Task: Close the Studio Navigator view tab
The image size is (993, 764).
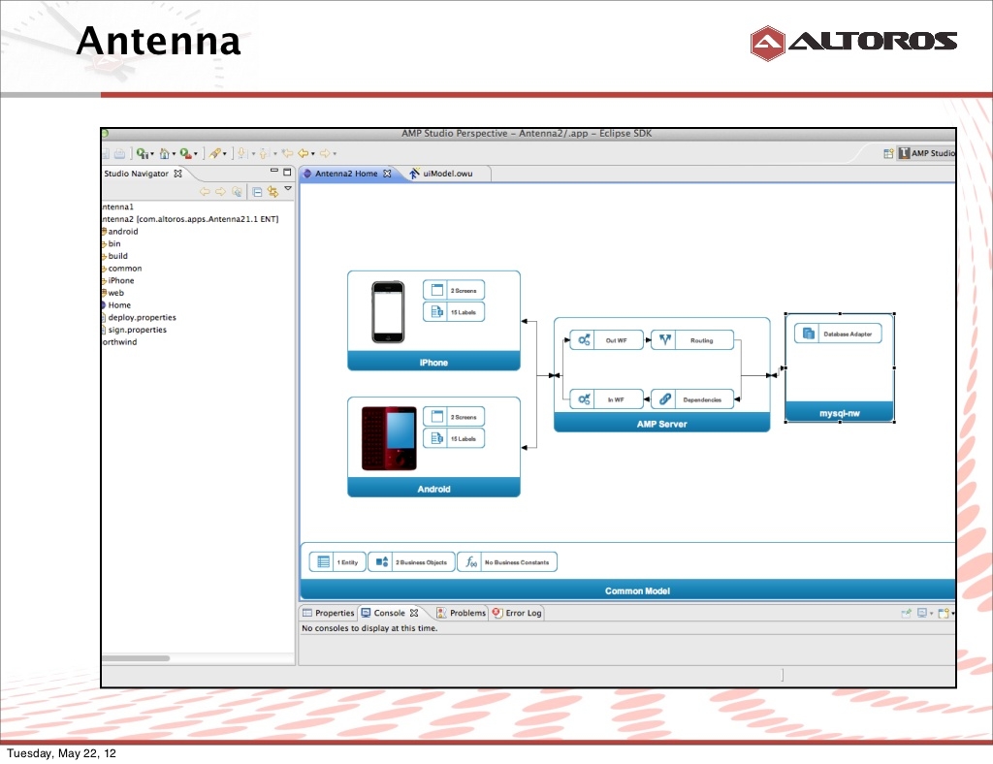Action: [178, 174]
